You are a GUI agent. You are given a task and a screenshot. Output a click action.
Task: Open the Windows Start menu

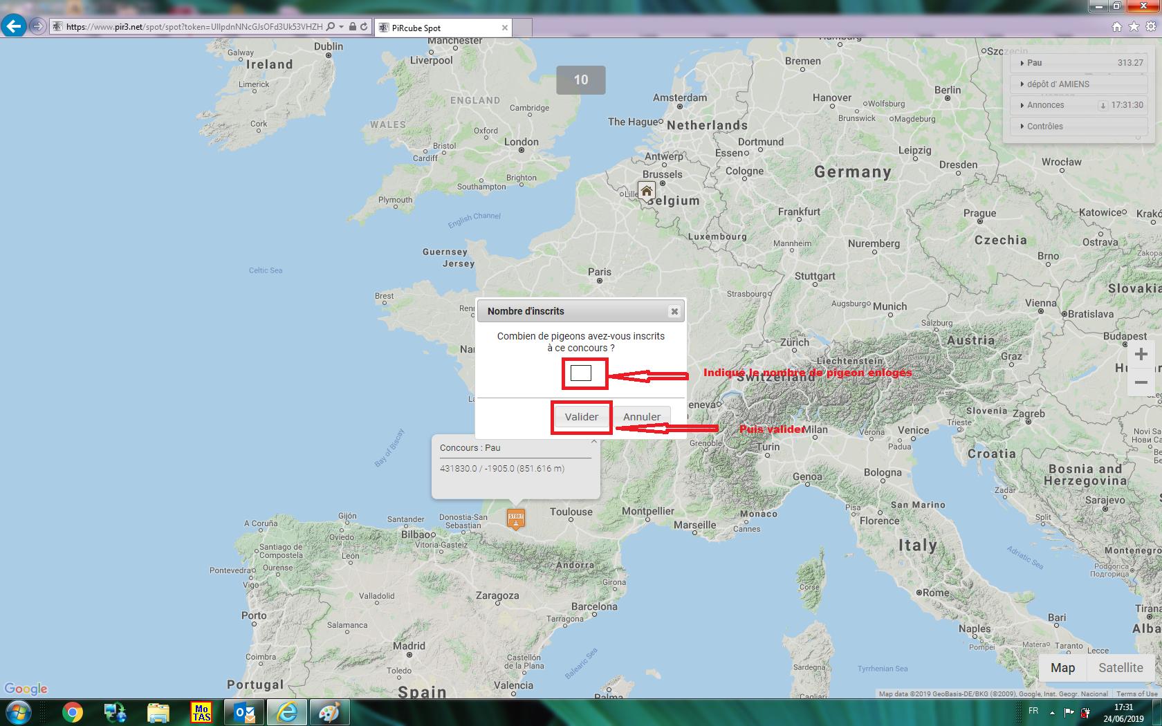pyautogui.click(x=17, y=712)
